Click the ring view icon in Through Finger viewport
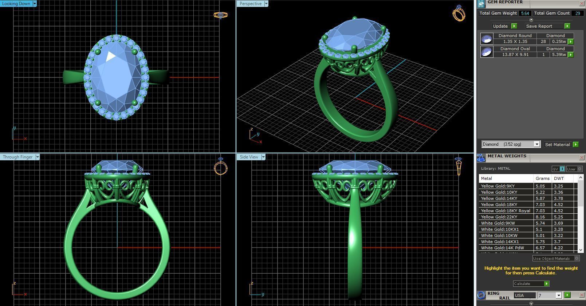This screenshot has height=306, width=586. coord(221,166)
